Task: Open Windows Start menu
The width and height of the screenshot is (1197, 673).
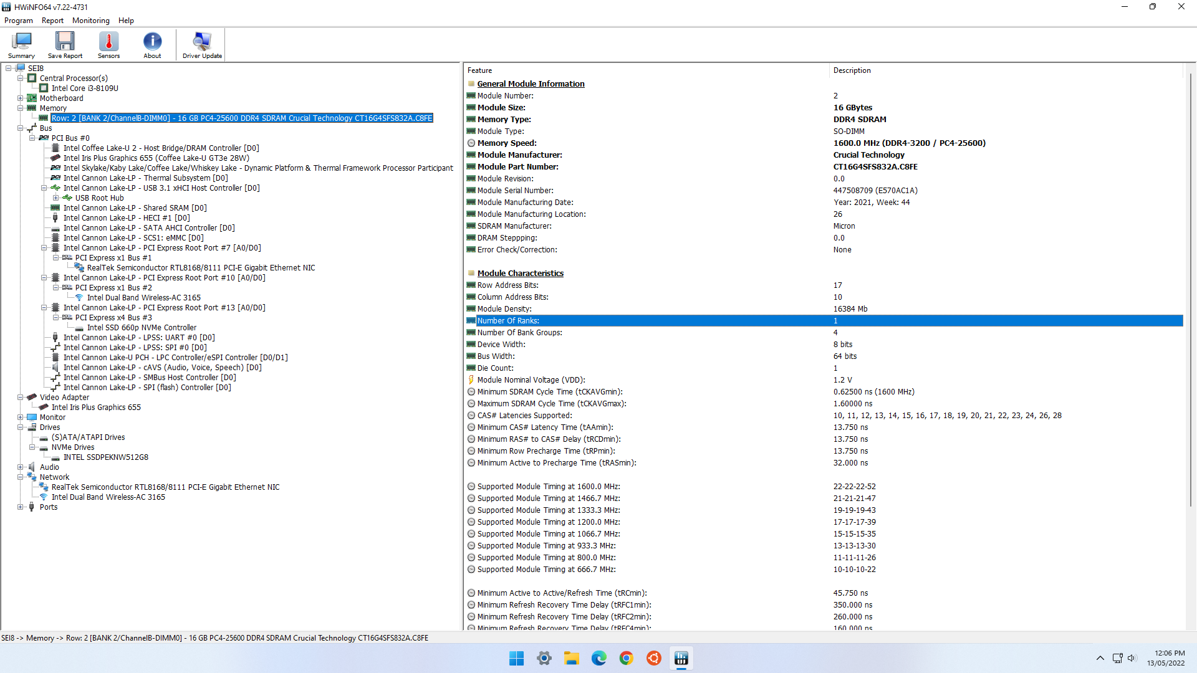Action: [x=516, y=659]
